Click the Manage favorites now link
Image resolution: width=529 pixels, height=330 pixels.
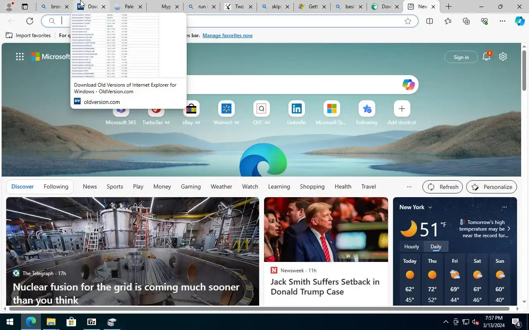[227, 35]
